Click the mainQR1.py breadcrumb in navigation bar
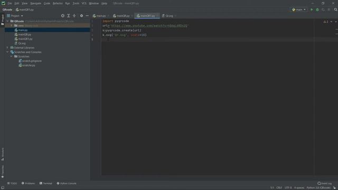Image resolution: width=338 pixels, height=190 pixels. click(25, 9)
